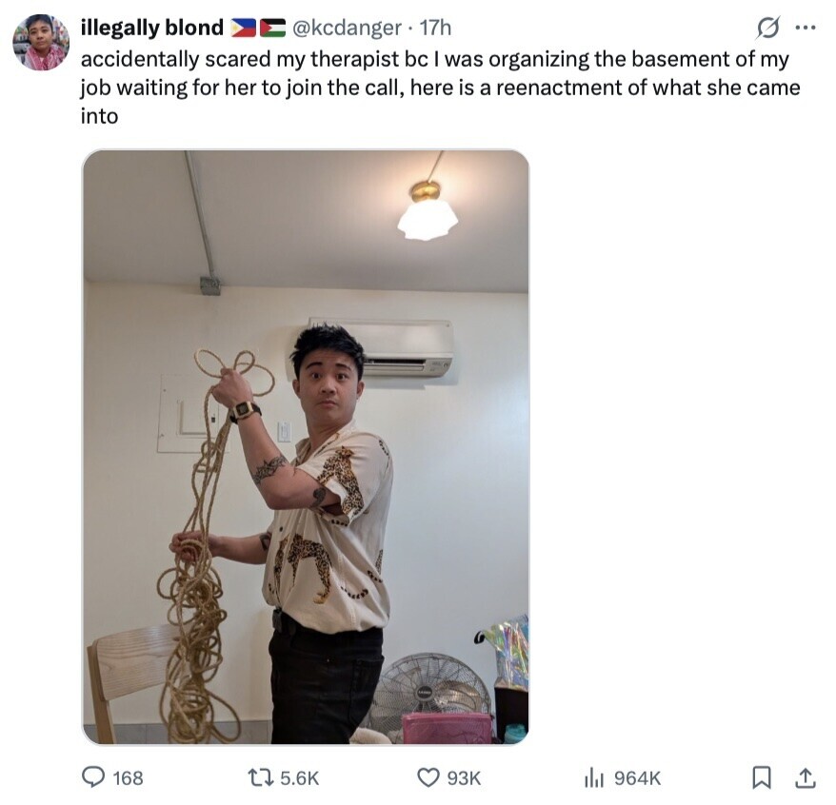Open the view analytics bars icon
The width and height of the screenshot is (836, 805).
click(x=594, y=777)
